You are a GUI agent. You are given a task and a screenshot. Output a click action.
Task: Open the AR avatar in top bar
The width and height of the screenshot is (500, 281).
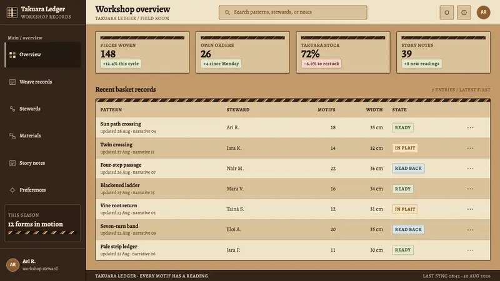483,12
